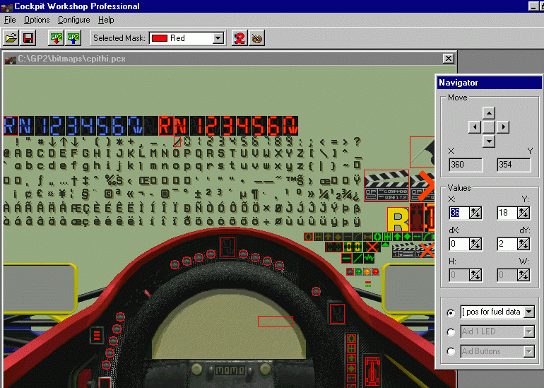The width and height of the screenshot is (544, 388).
Task: Open the Options menu
Action: click(37, 20)
